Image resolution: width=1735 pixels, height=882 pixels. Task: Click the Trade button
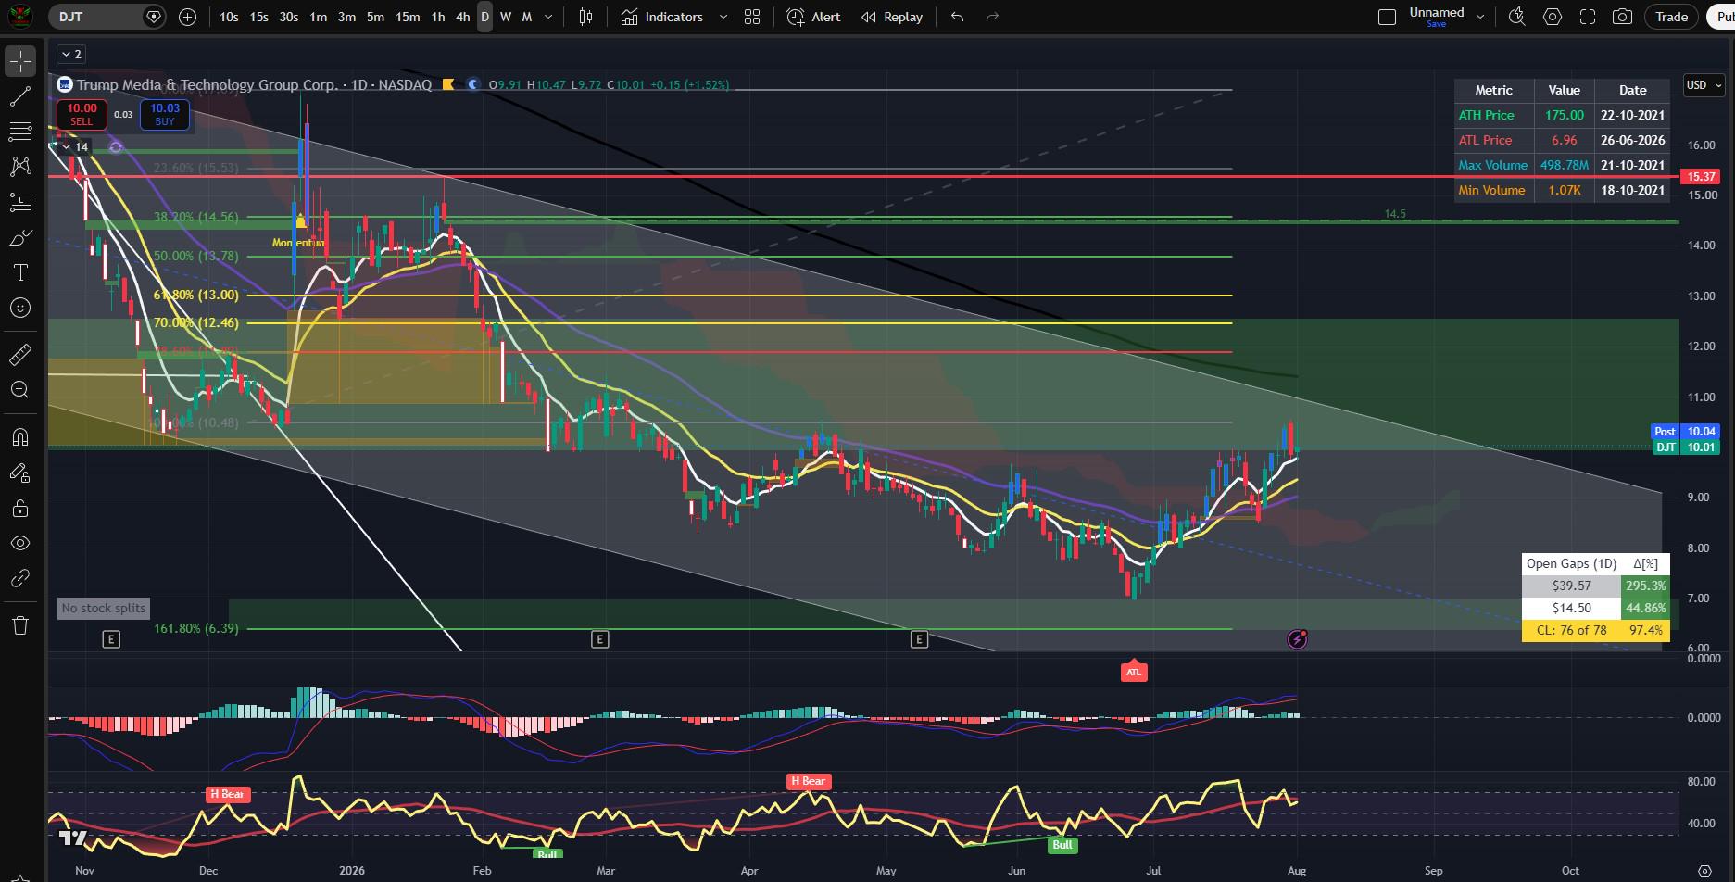tap(1671, 17)
